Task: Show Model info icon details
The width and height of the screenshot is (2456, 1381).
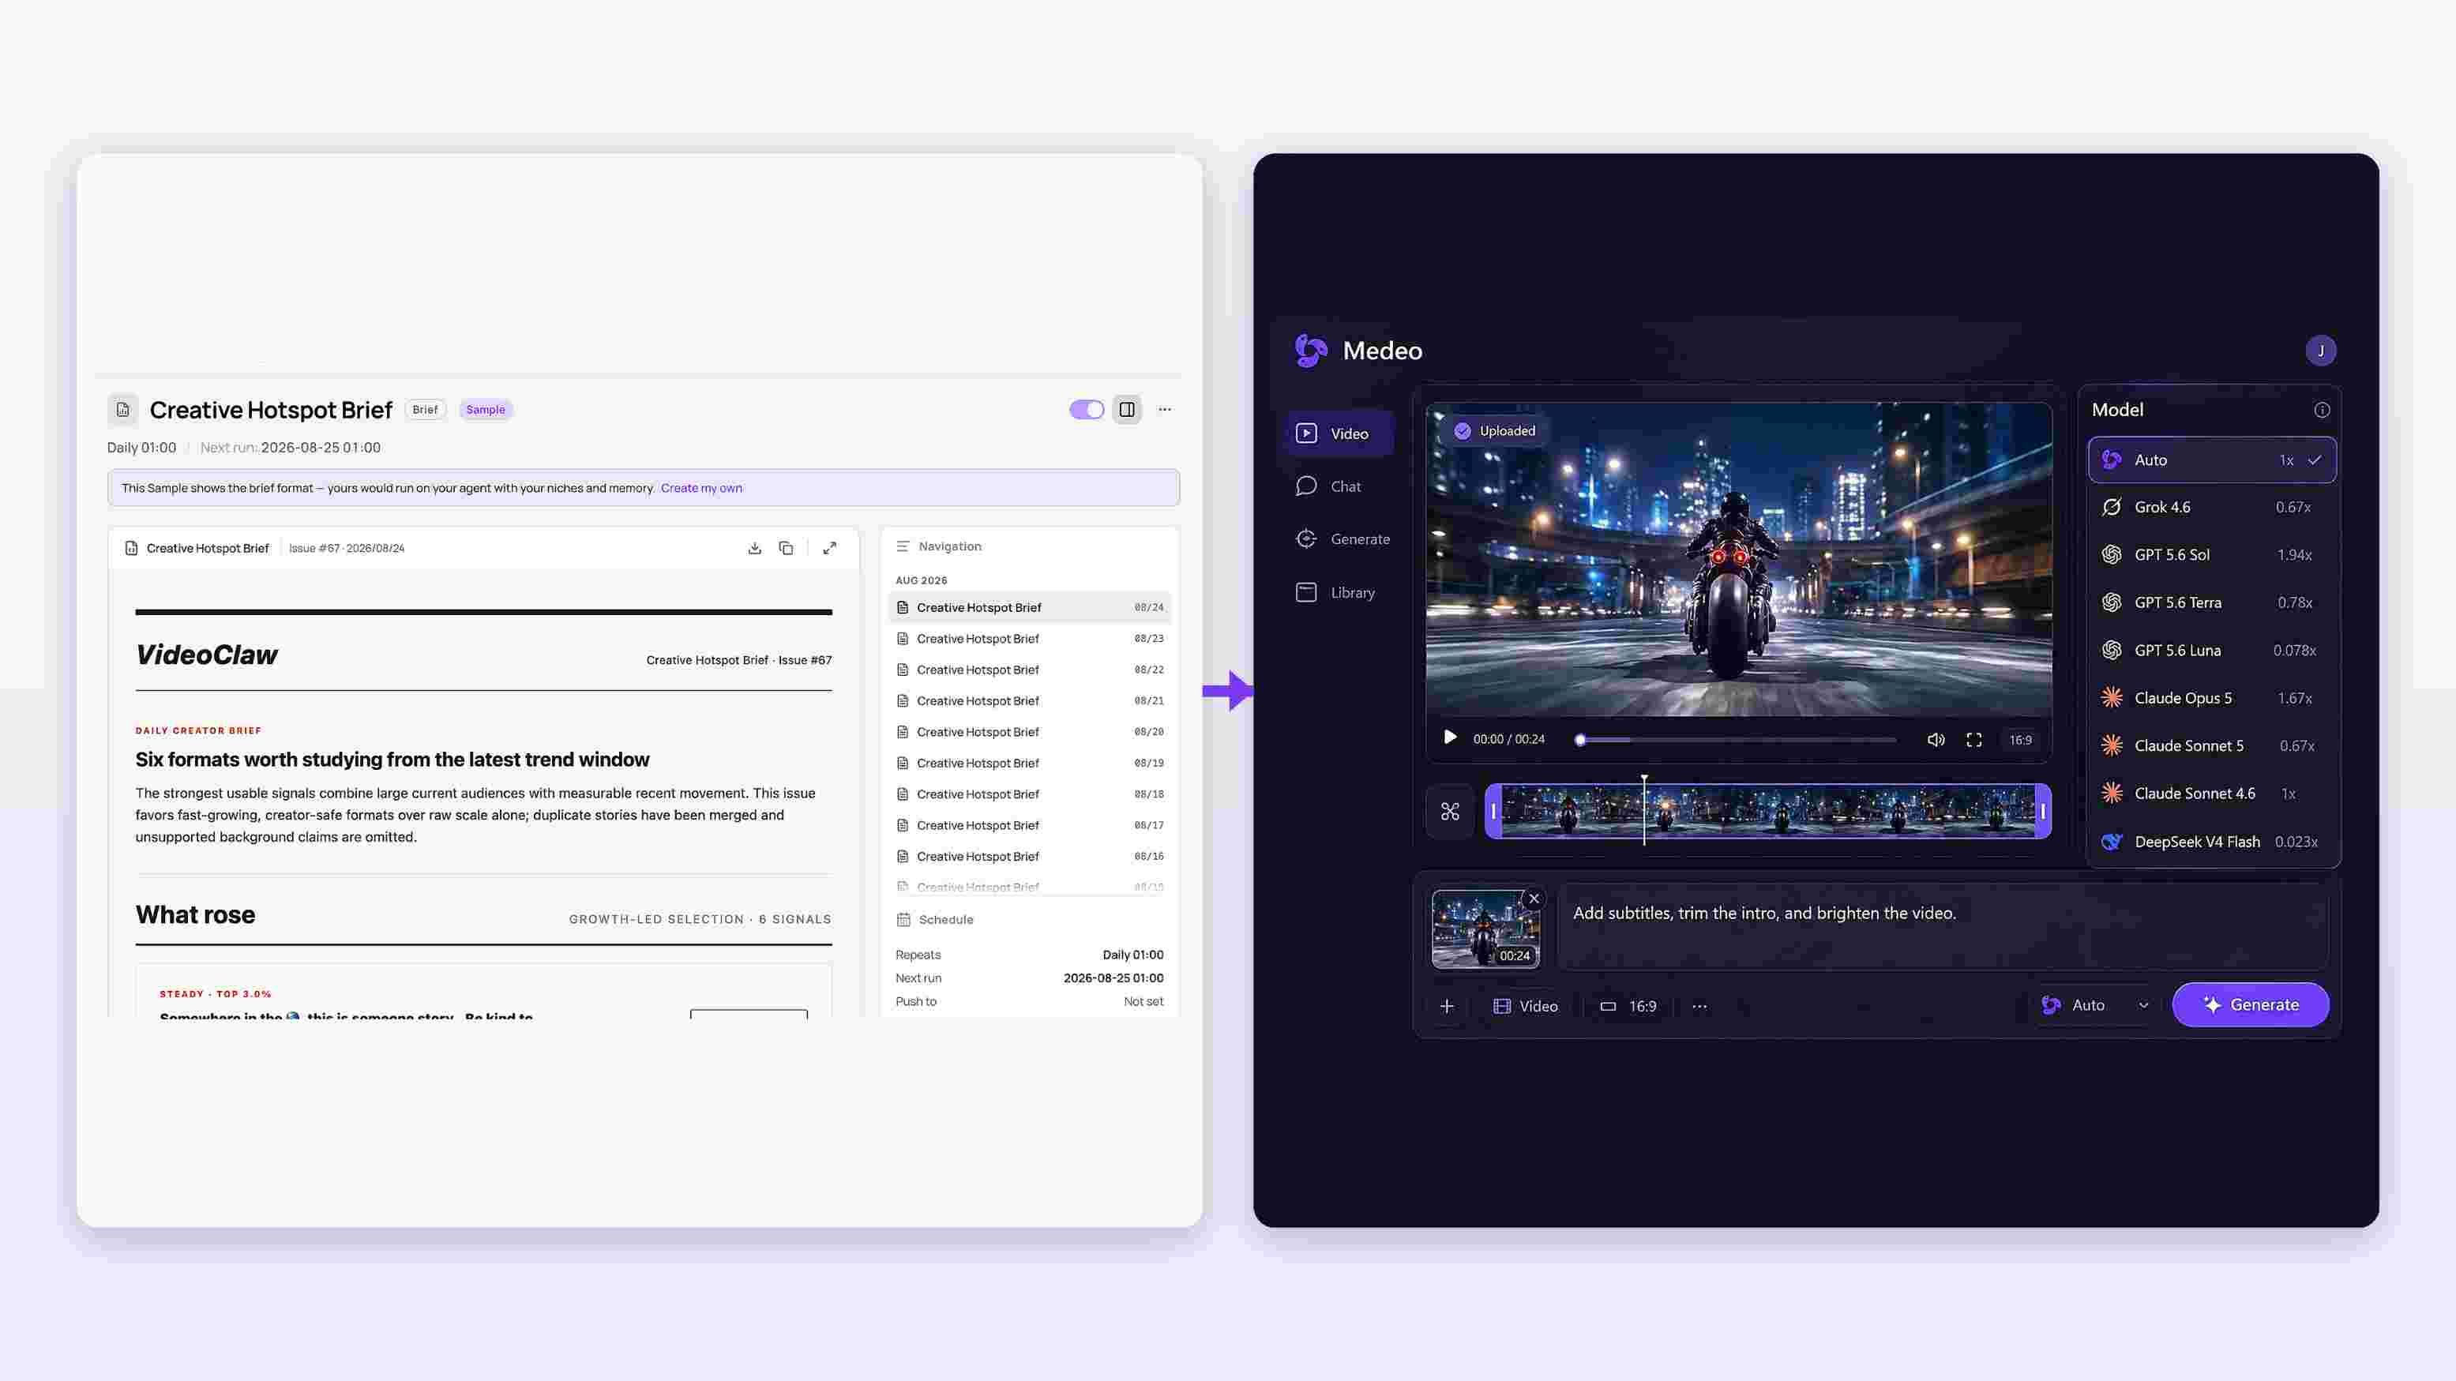Action: [2322, 410]
